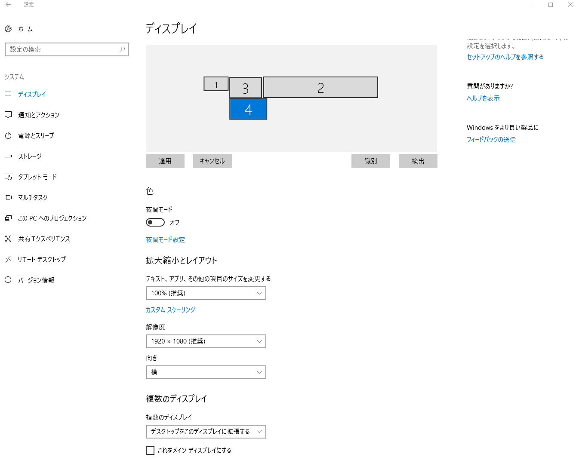579x460 pixels.
Task: Click the リモート デスクトップ icon
Action: 8,259
